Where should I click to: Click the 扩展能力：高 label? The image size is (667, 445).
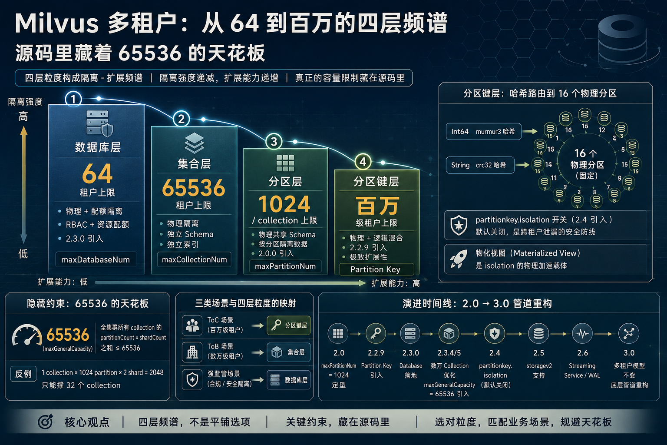pos(396,283)
